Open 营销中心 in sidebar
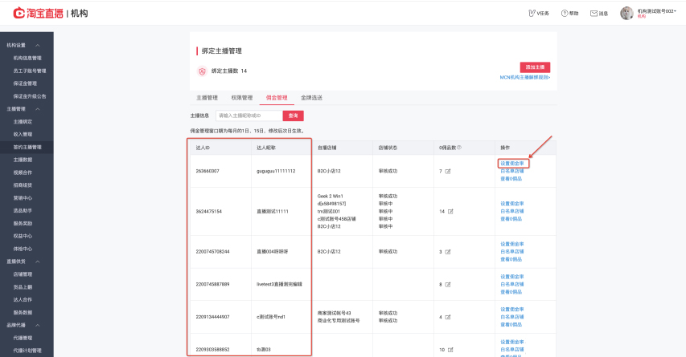The height and width of the screenshot is (357, 686). pos(23,198)
